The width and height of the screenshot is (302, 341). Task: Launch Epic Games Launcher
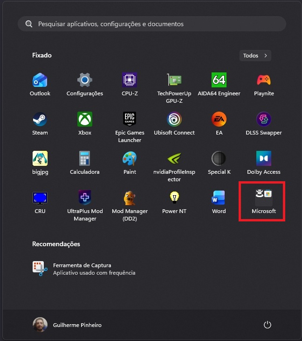pyautogui.click(x=130, y=127)
